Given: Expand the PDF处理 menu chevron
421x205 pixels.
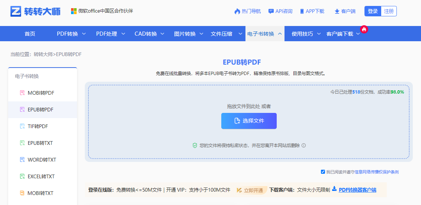Looking at the screenshot, I should (123, 34).
